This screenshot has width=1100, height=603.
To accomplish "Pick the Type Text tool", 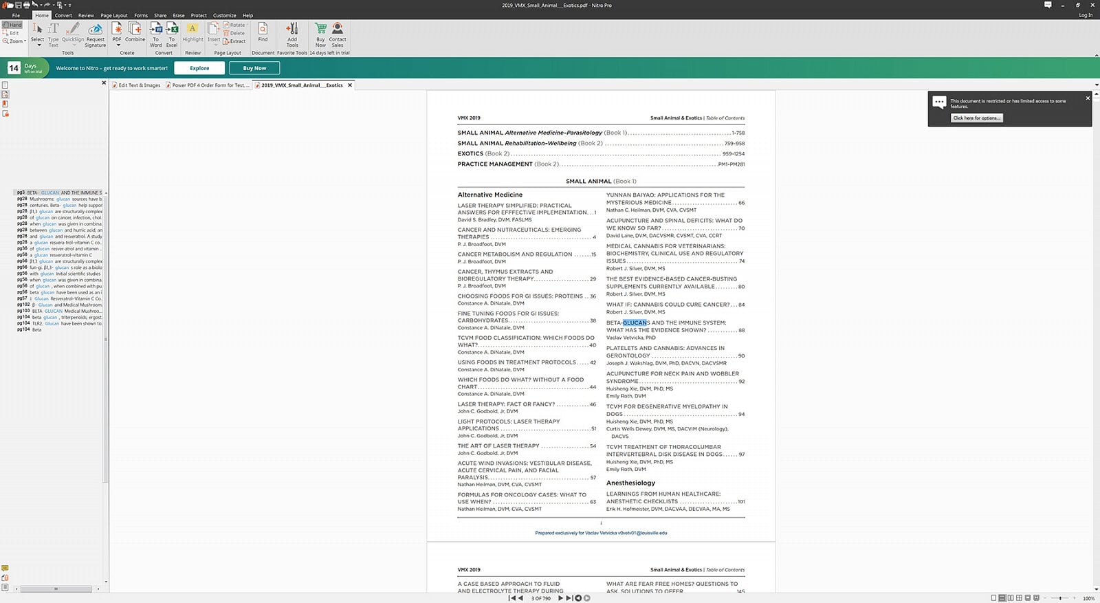I will coord(54,34).
